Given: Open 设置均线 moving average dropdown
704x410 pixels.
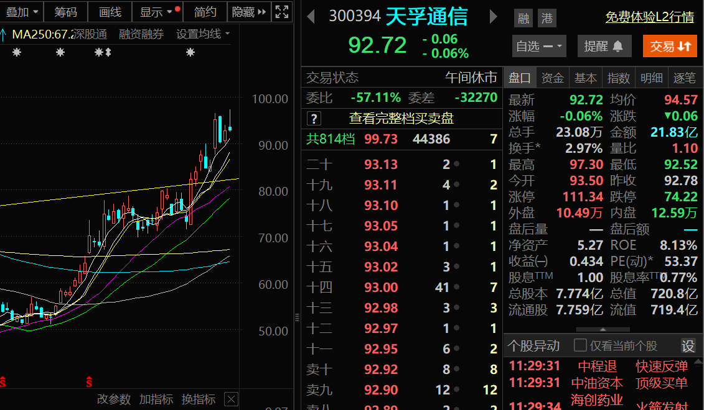Looking at the screenshot, I should [x=203, y=34].
